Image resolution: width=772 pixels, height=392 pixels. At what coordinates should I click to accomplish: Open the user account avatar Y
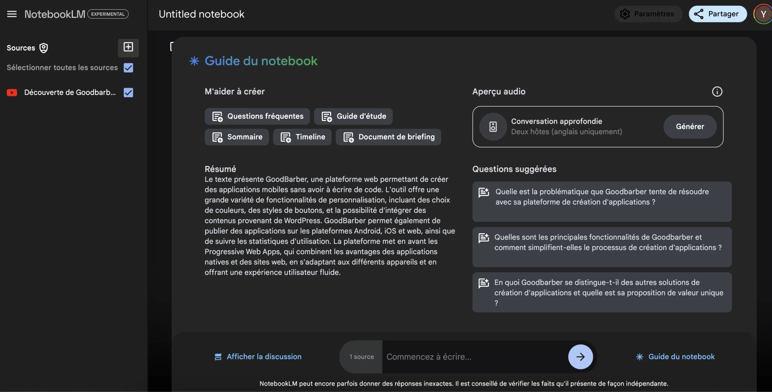(763, 14)
